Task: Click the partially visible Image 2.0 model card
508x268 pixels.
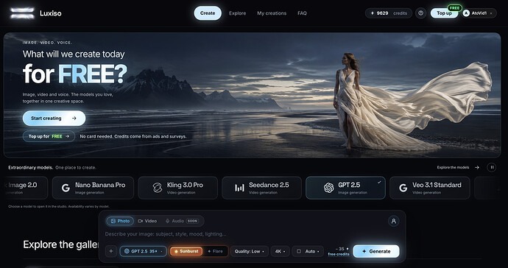Action: (x=25, y=188)
